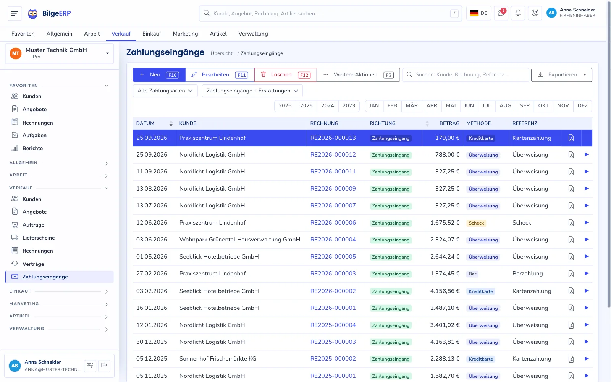Filter by month SEP
The image size is (611, 382).
tap(525, 106)
